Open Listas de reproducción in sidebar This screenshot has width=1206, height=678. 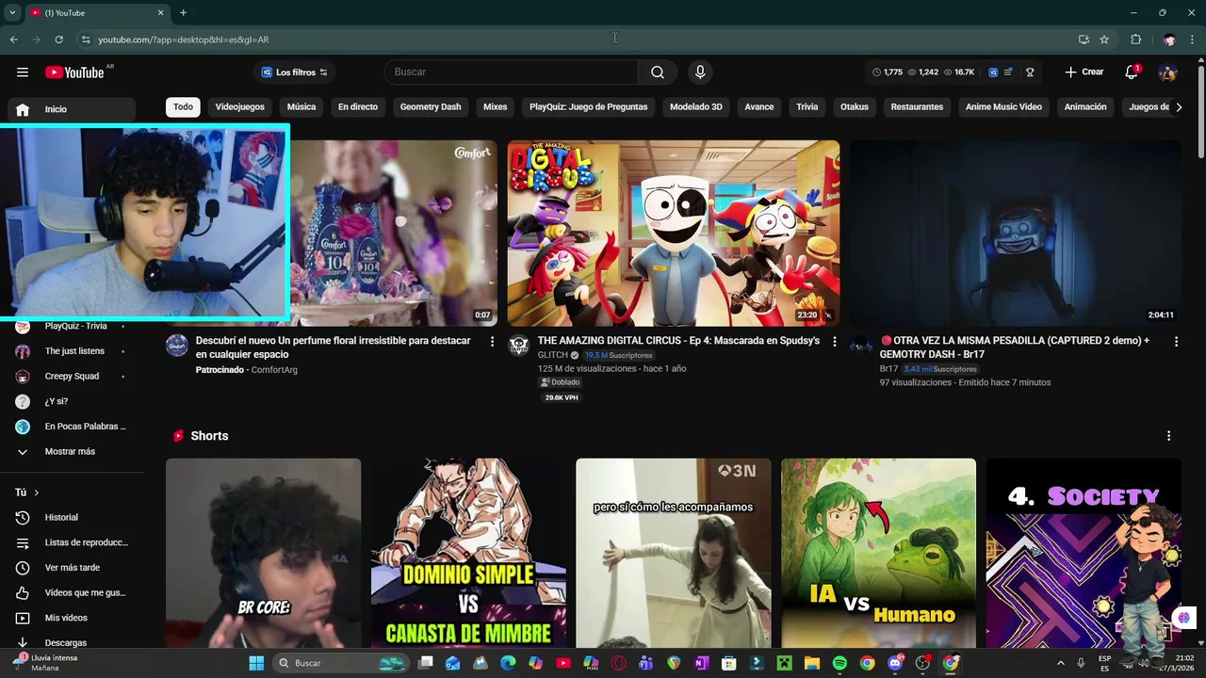tap(73, 542)
